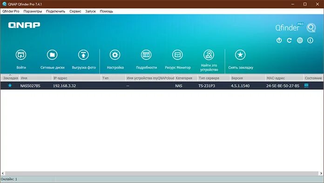Sort by Версия column header
The image size is (324, 183).
pyautogui.click(x=248, y=78)
